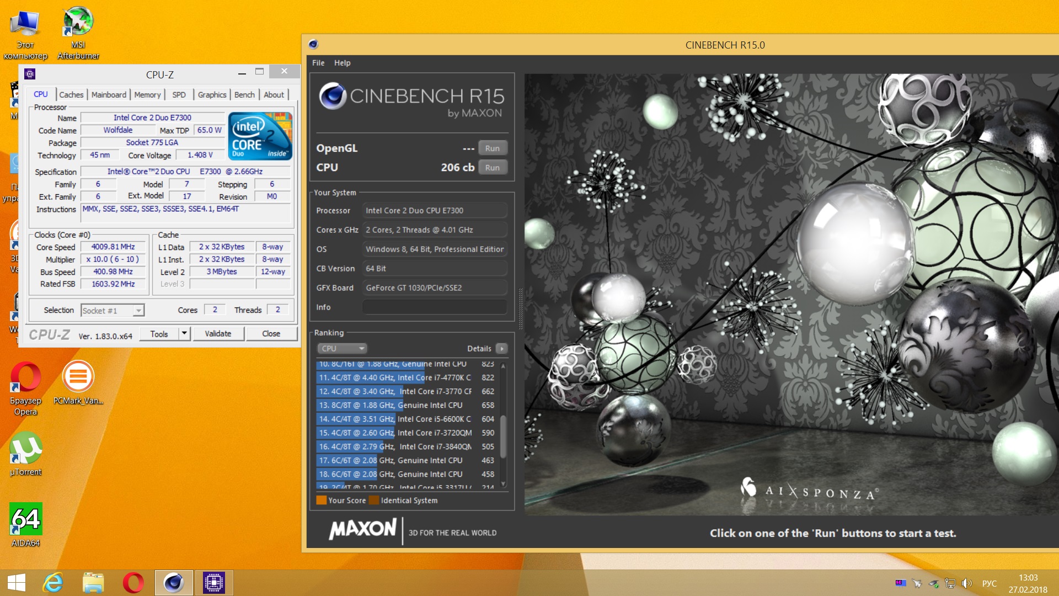Click the Validate button in CPU-Z
Viewport: 1059px width, 596px height.
(x=218, y=333)
